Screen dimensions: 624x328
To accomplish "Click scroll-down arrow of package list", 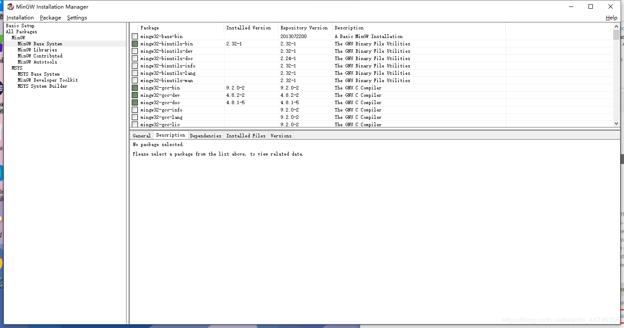I will tap(617, 124).
